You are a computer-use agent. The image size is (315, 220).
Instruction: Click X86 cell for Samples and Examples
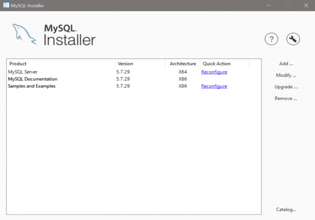(x=183, y=86)
